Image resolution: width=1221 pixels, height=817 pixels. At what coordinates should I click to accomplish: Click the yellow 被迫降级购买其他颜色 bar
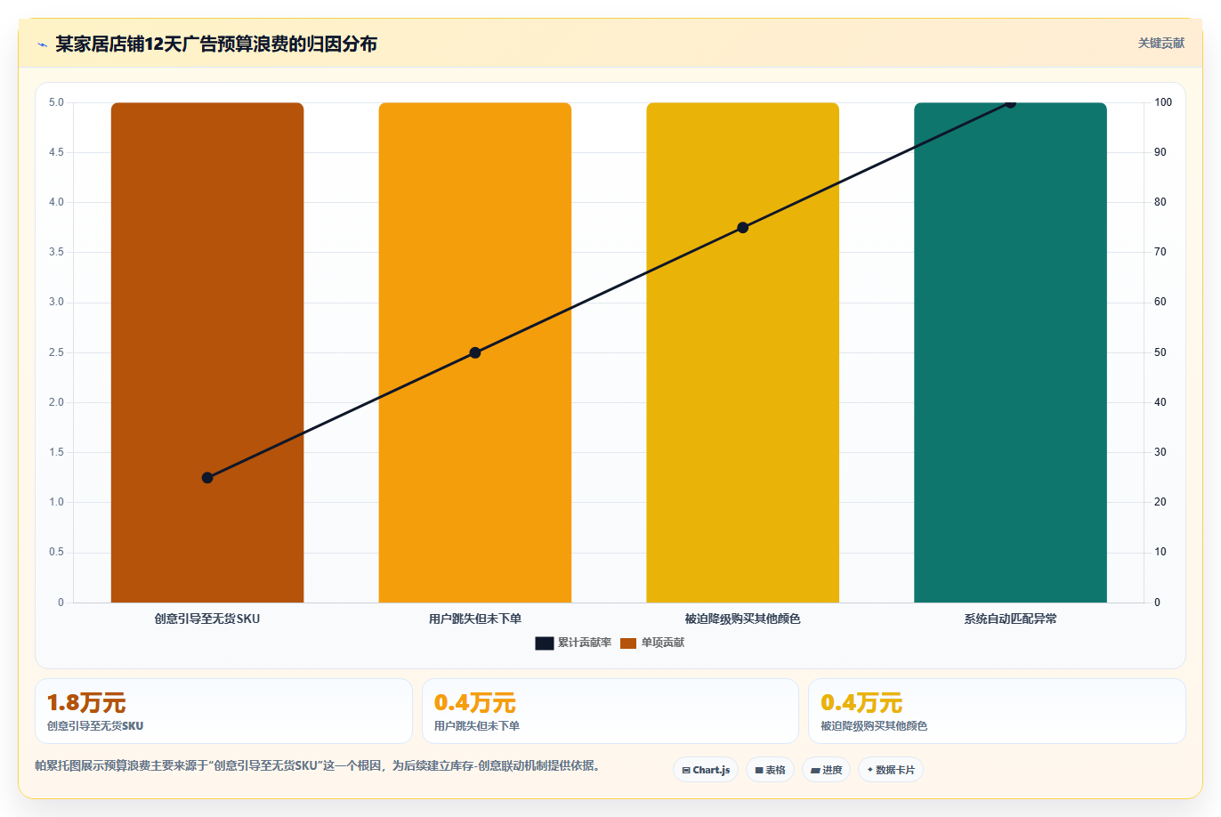point(743,352)
